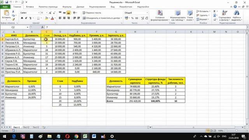
Task: Open Chrome from the taskbar
Action: 76,136
